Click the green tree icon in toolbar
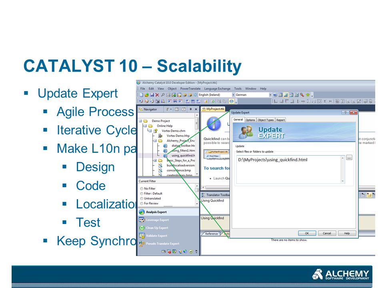This screenshot has width=384, height=288. [308, 95]
